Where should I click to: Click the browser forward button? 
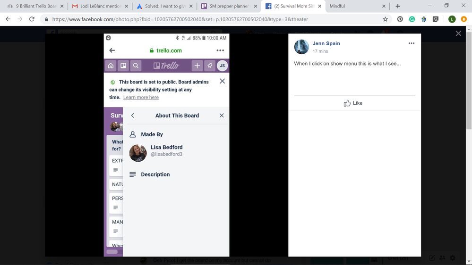click(x=20, y=19)
